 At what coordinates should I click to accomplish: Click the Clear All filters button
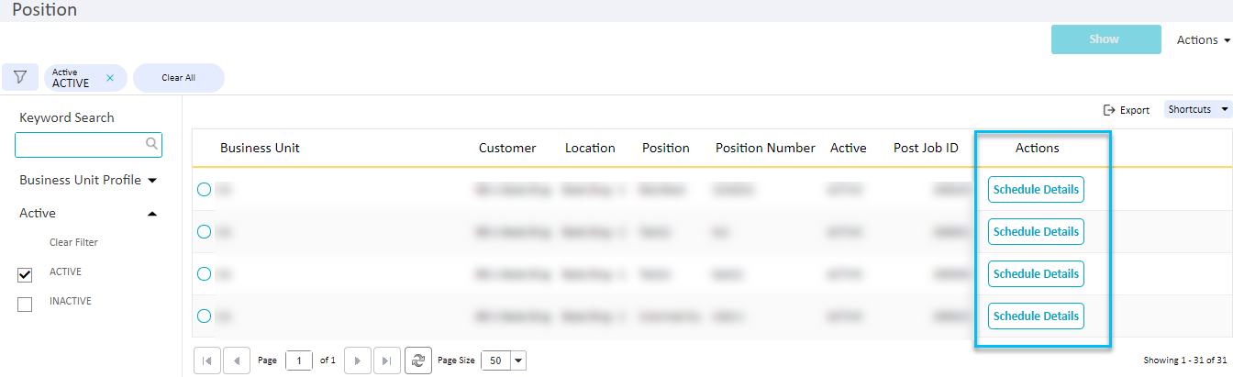(178, 78)
